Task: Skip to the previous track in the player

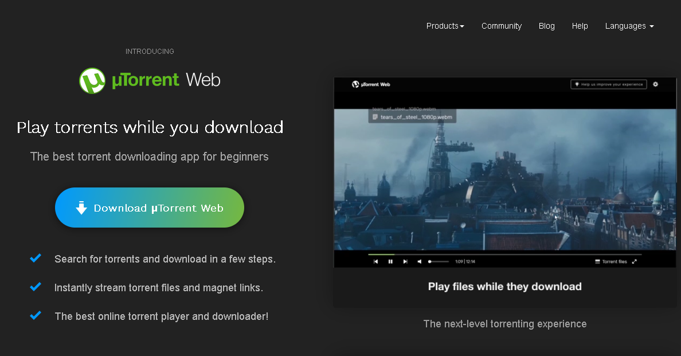Action: [x=376, y=261]
